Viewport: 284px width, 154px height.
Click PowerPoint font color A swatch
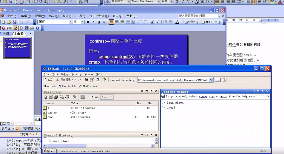pyautogui.click(x=177, y=22)
